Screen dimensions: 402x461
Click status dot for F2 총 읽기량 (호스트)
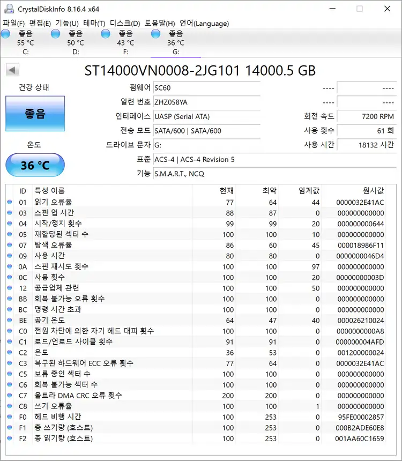[10, 438]
